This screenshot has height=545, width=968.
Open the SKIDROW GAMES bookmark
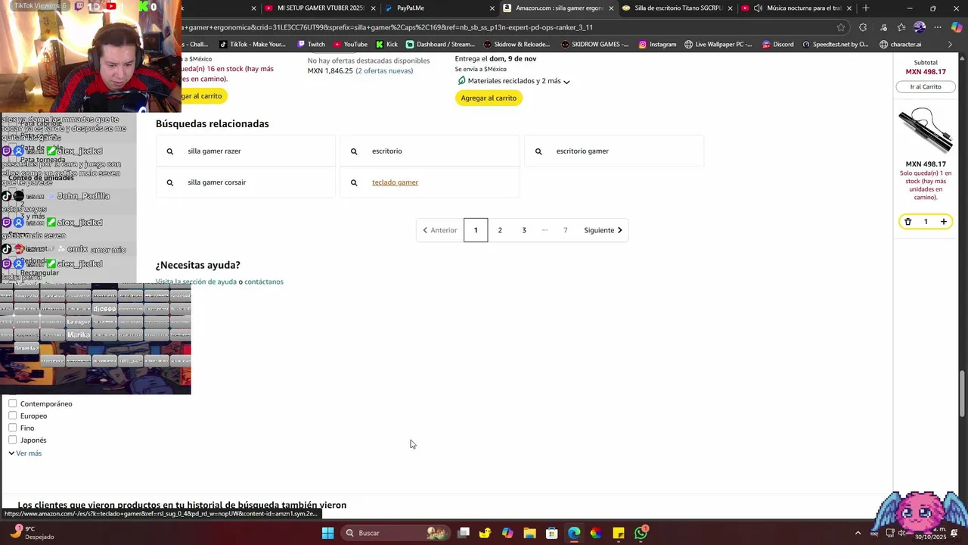tap(594, 45)
